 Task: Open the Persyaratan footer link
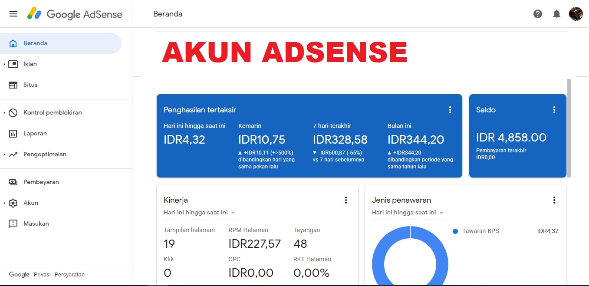click(69, 275)
